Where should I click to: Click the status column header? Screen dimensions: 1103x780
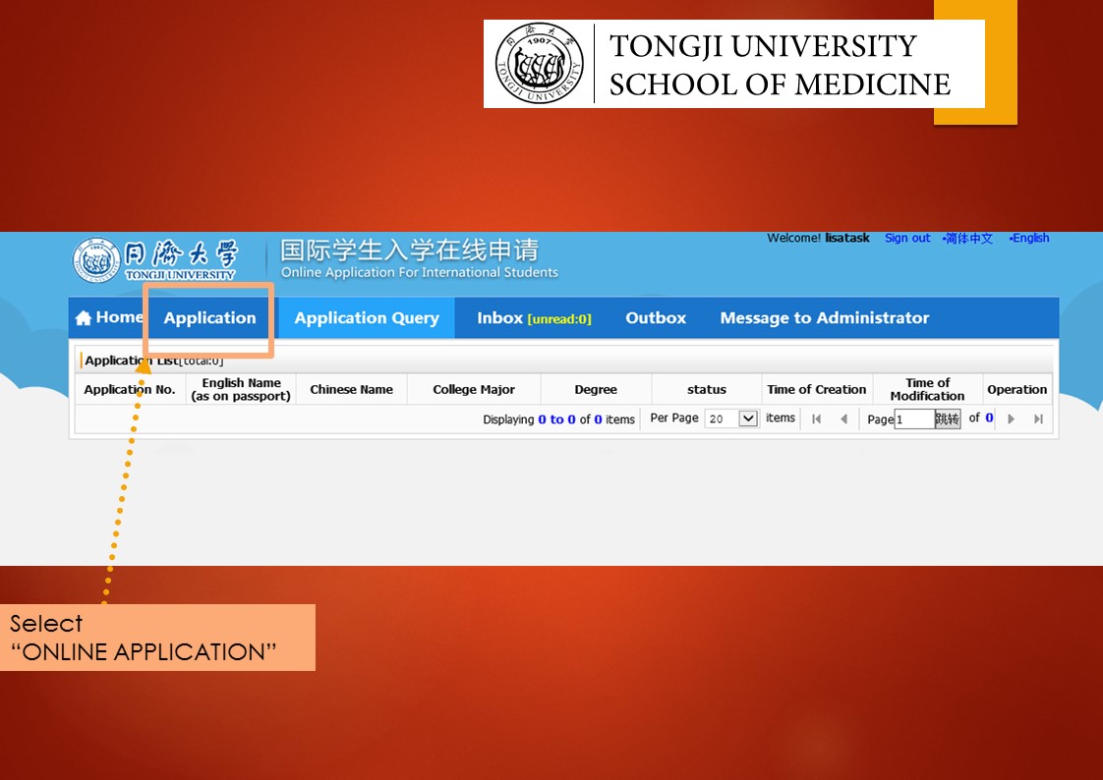707,389
